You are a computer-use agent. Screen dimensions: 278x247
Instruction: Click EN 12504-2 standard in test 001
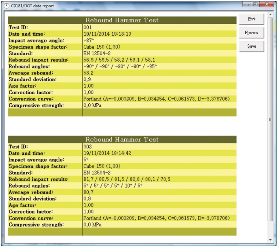click(97, 54)
